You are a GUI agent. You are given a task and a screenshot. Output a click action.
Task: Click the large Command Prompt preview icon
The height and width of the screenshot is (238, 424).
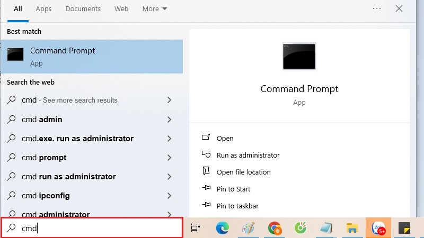(299, 56)
